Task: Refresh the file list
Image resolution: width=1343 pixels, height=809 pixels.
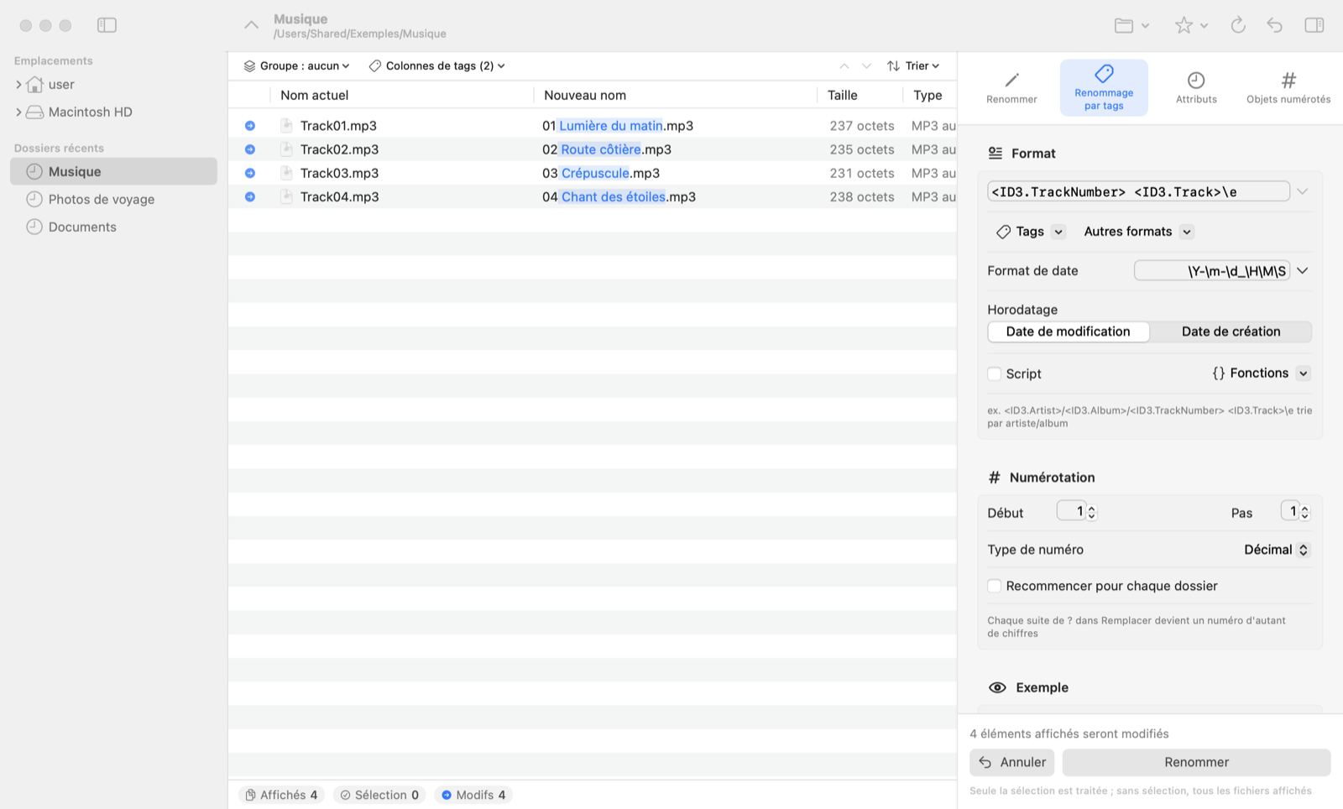Action: [1238, 25]
